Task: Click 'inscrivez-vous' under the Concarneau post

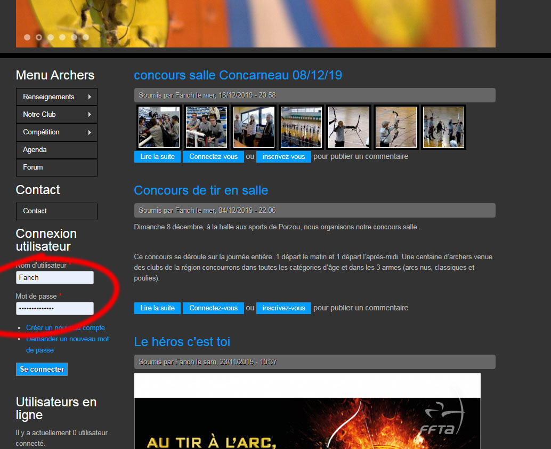Action: [x=283, y=157]
